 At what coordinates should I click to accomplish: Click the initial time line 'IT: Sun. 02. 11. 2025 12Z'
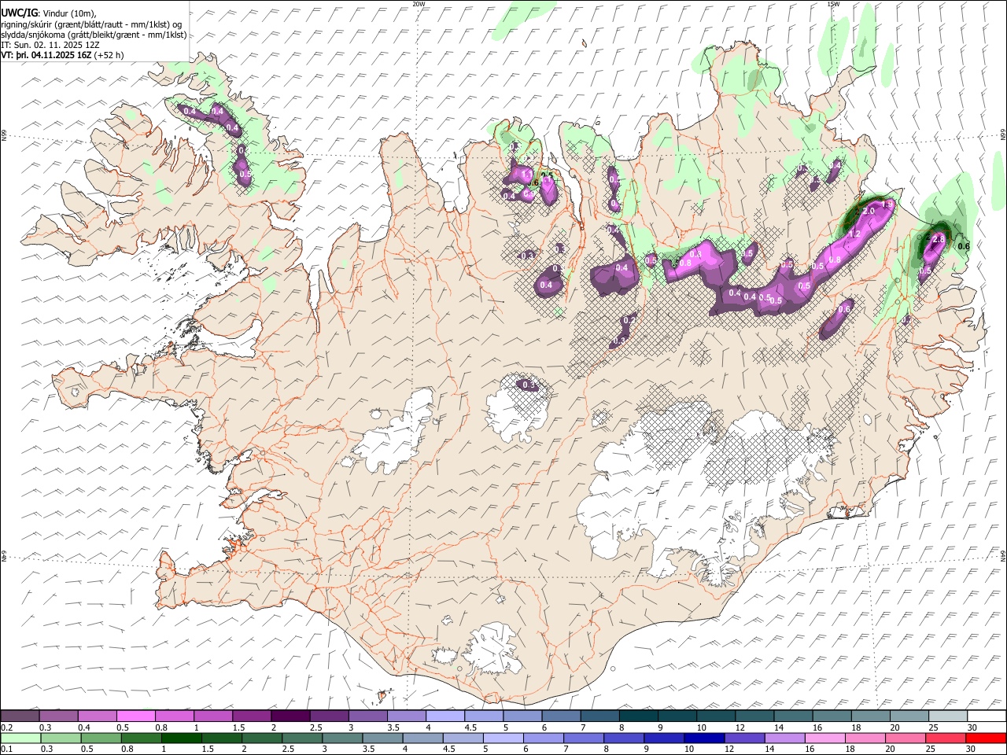click(51, 45)
